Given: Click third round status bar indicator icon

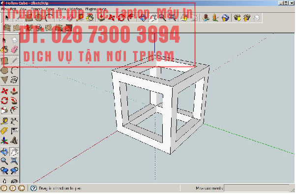Looking at the screenshot, I should click(21, 189).
